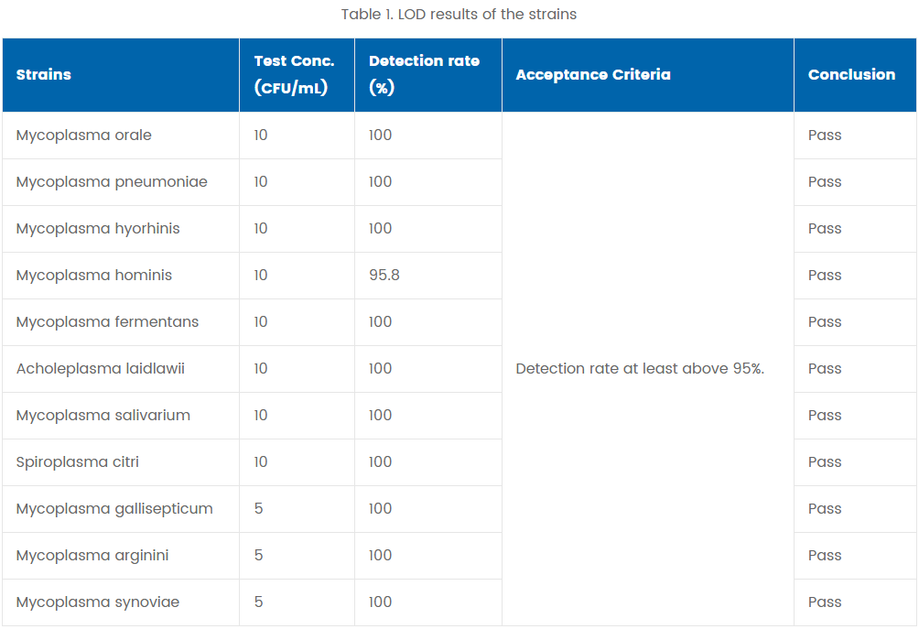Click the Strains column header
919x629 pixels.
click(44, 75)
